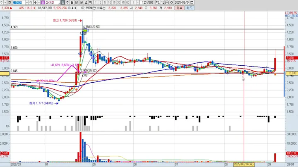Choose the 10 interval button

pyautogui.click(x=109, y=2)
